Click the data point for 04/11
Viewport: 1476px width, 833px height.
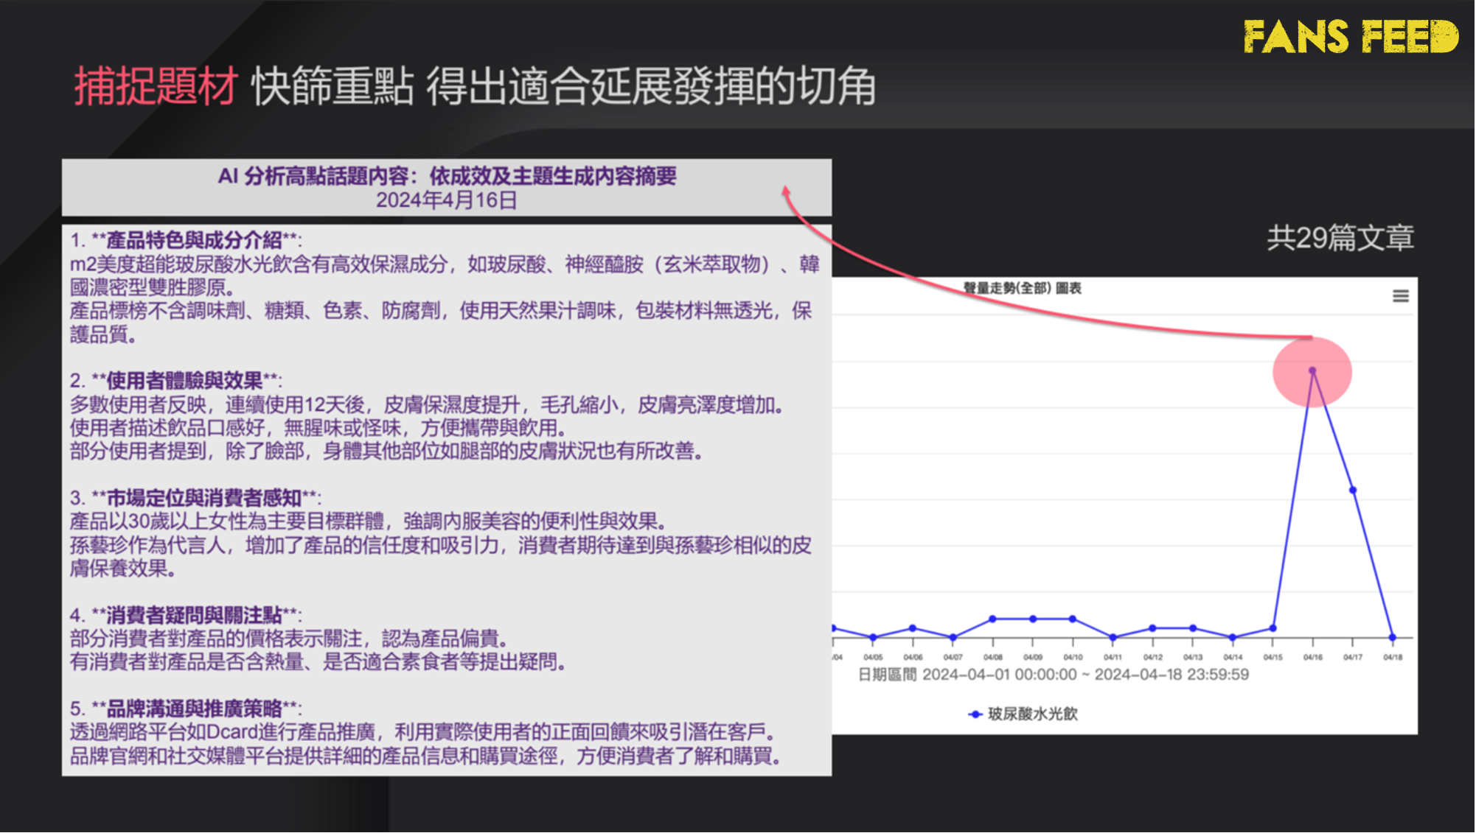coord(1113,638)
